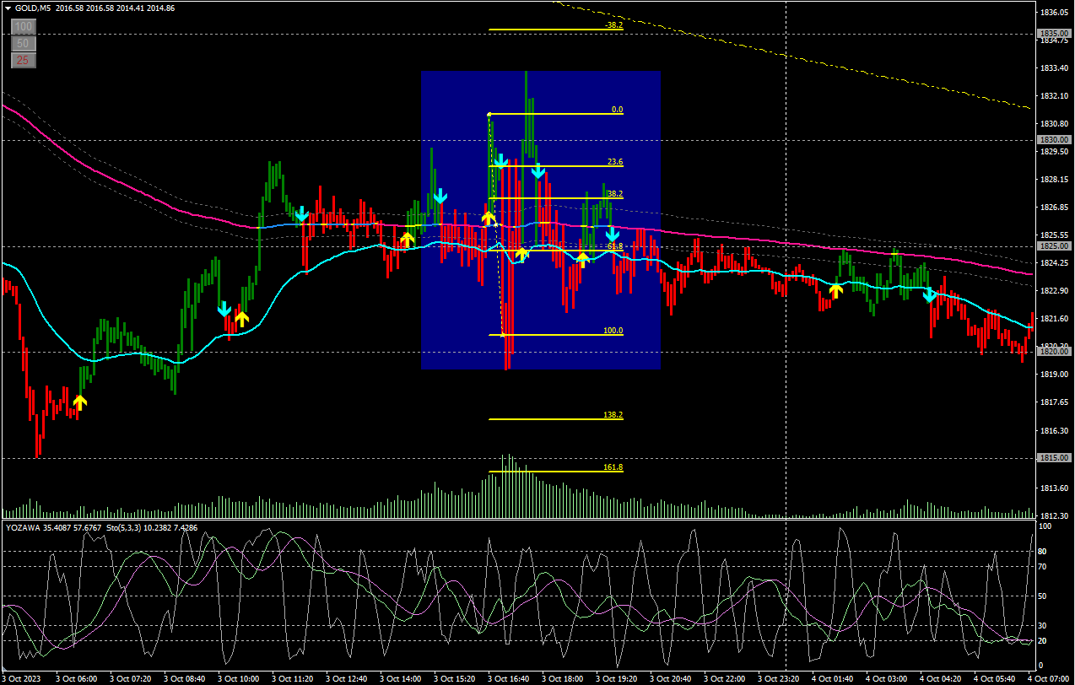
Task: Click the 3 Oct 16:40 time label
Action: pos(509,678)
